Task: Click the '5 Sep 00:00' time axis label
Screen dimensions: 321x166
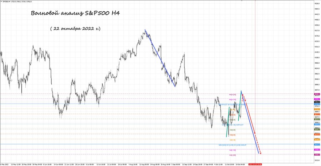Action: (x=176, y=164)
